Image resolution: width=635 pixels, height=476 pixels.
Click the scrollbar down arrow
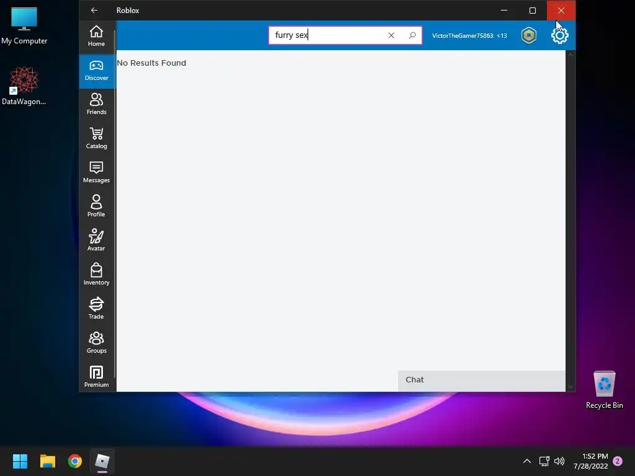pyautogui.click(x=571, y=387)
